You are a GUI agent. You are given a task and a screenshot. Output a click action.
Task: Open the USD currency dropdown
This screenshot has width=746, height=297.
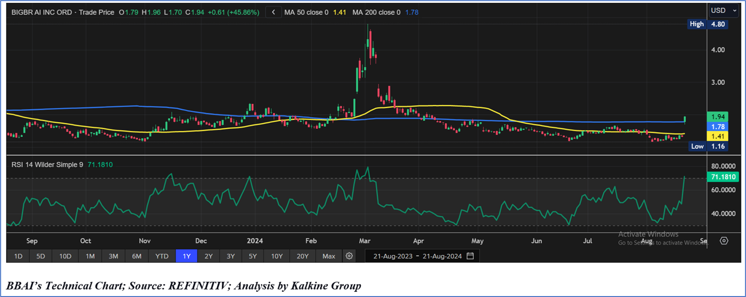coord(724,10)
